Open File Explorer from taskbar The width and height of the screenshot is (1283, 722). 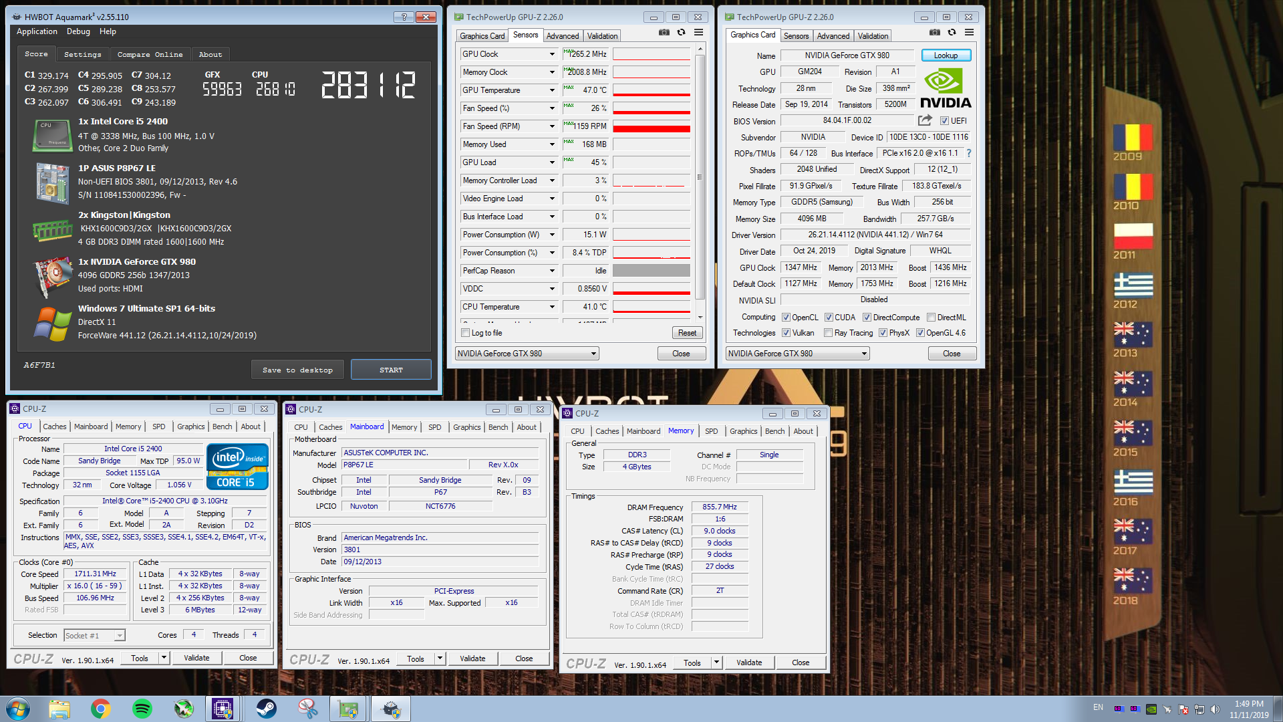(59, 709)
